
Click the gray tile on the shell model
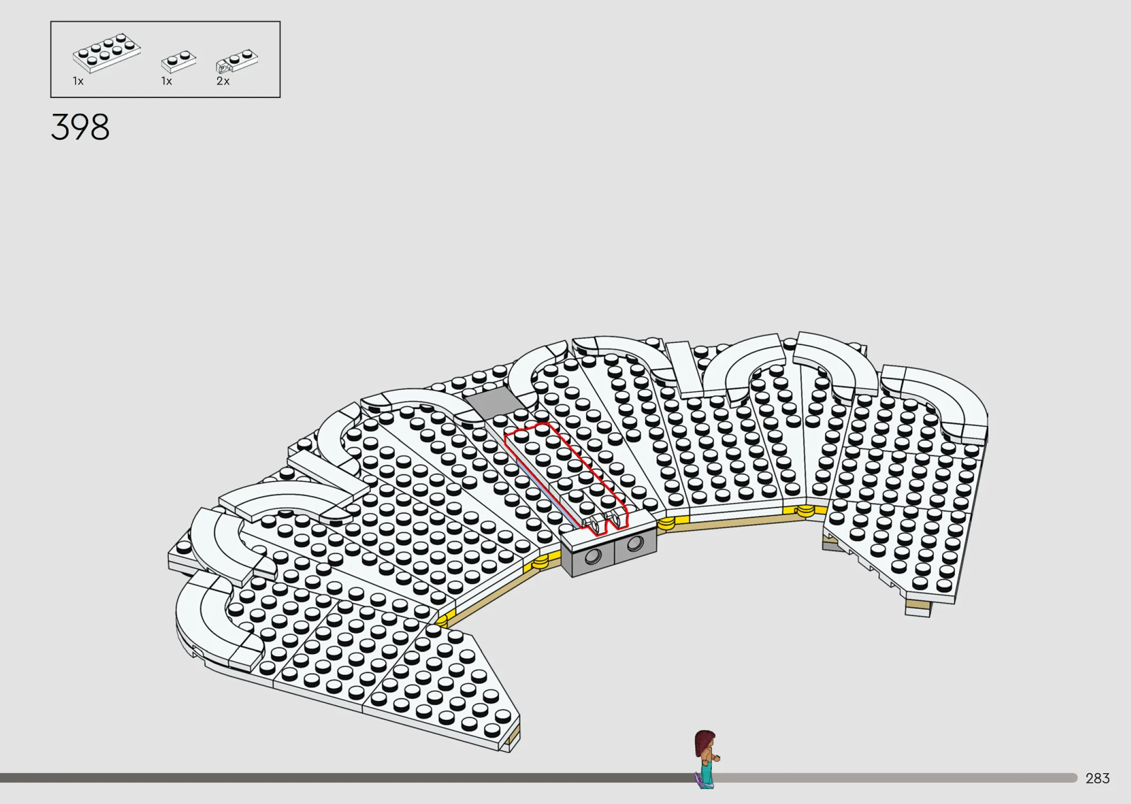(x=494, y=403)
